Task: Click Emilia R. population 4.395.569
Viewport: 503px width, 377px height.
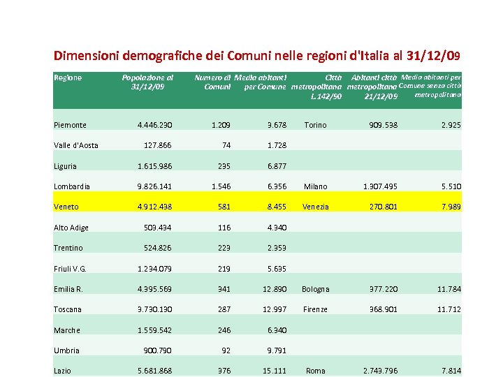Action: pyautogui.click(x=154, y=289)
